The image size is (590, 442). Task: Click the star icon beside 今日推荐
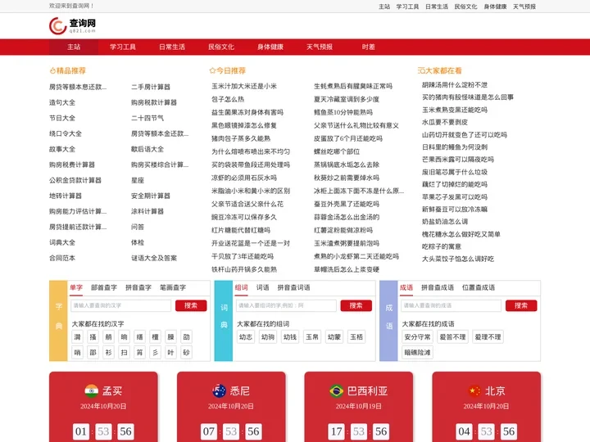click(212, 70)
